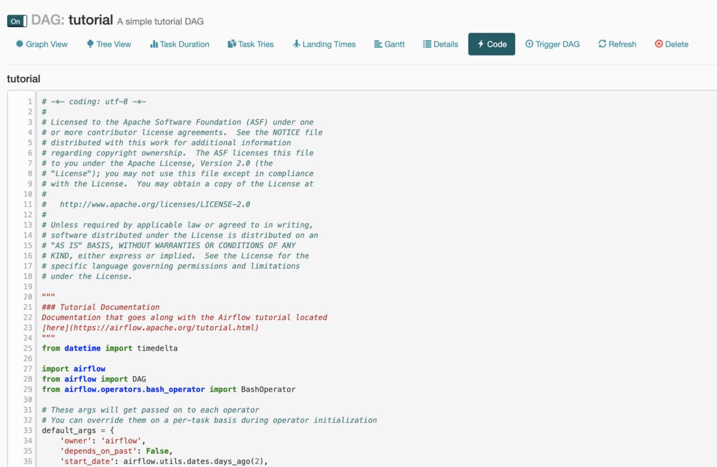Image resolution: width=717 pixels, height=467 pixels.
Task: Click the Task Duration bar chart icon
Action: point(154,44)
